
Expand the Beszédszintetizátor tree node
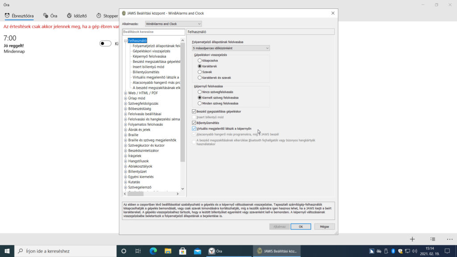(x=125, y=151)
